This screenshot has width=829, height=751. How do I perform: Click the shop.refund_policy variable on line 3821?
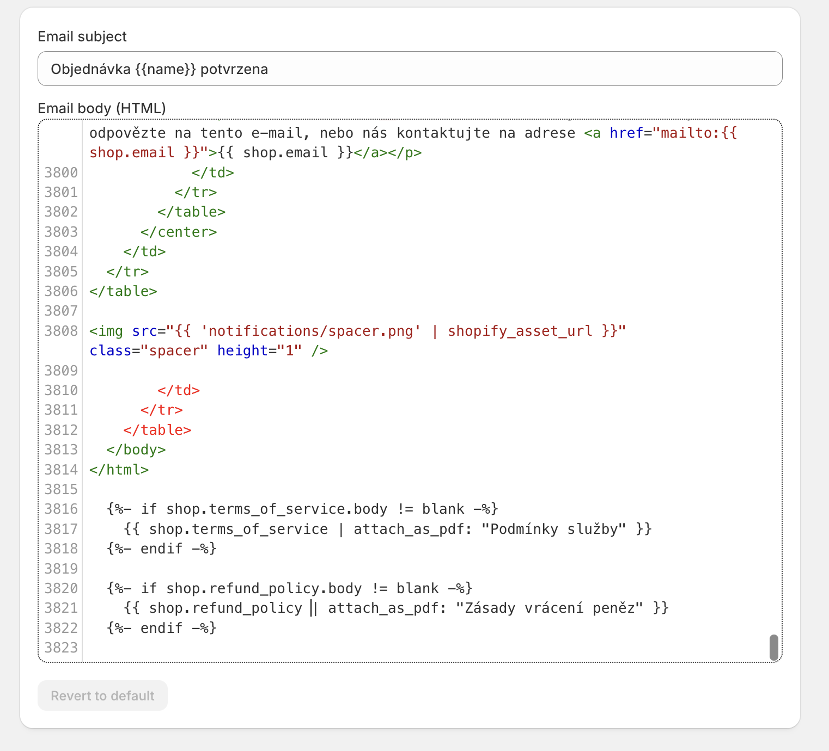click(x=225, y=608)
